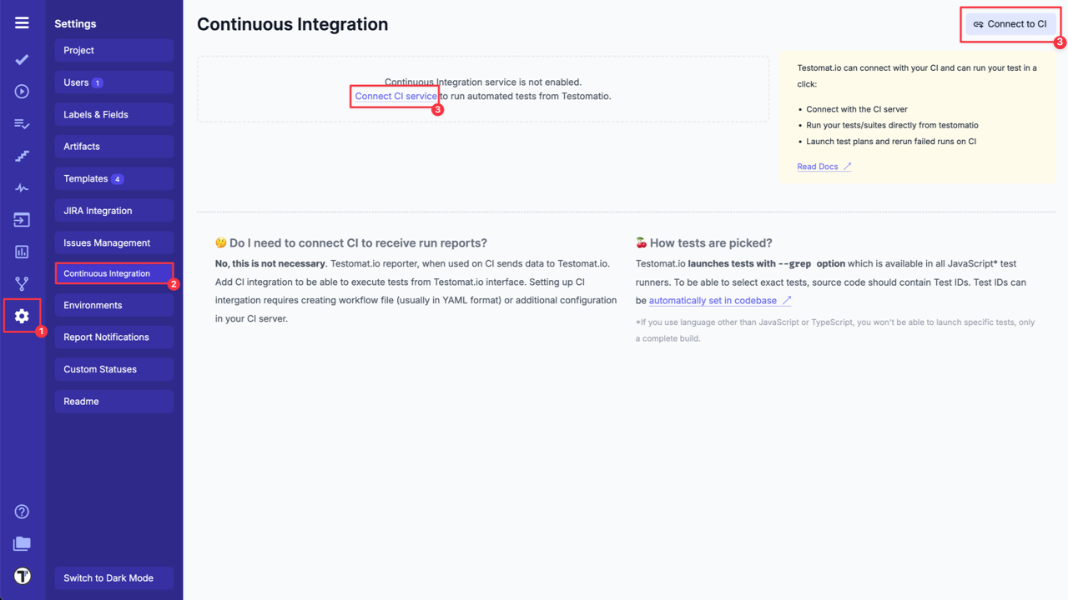
Task: Open Projects via the folders icon
Action: click(22, 544)
